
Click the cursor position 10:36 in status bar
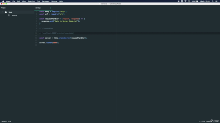(x=10, y=122)
